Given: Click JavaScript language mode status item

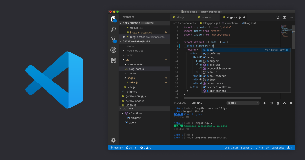Looking at the screenshot, I should pyautogui.click(x=278, y=148).
